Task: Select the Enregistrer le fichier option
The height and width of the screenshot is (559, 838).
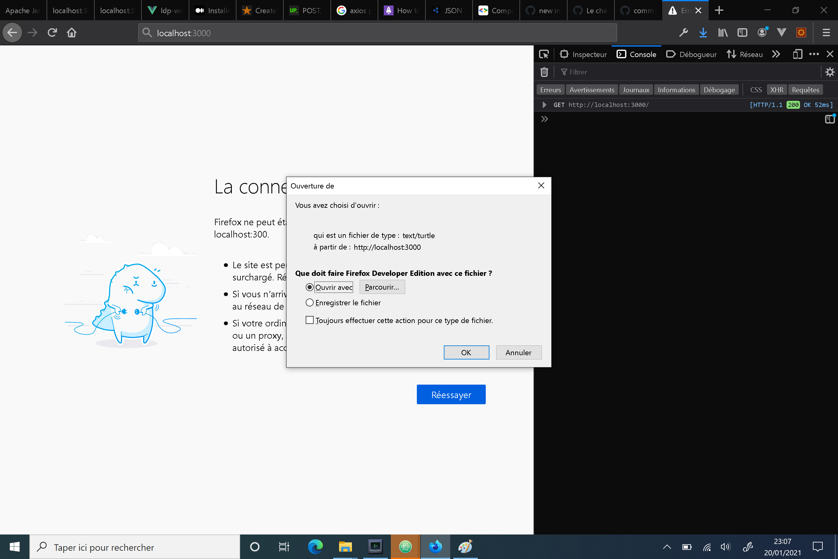Action: 310,302
